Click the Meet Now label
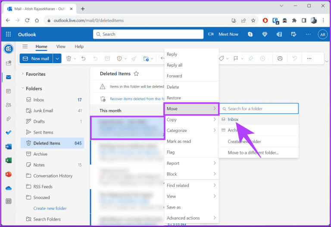 (228, 34)
